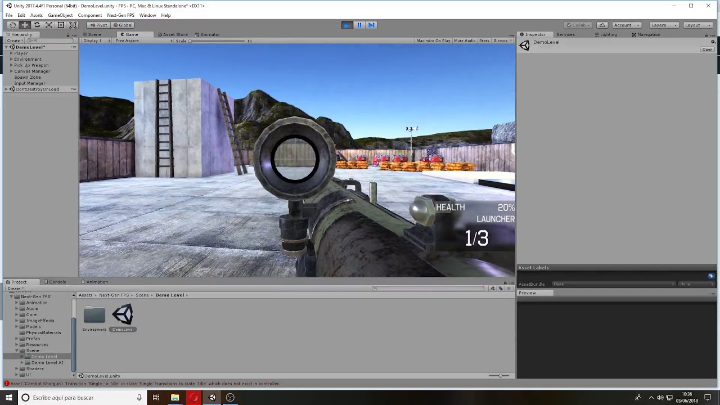This screenshot has width=720, height=405.
Task: Expand the Canvas Manager object
Action: pos(11,71)
